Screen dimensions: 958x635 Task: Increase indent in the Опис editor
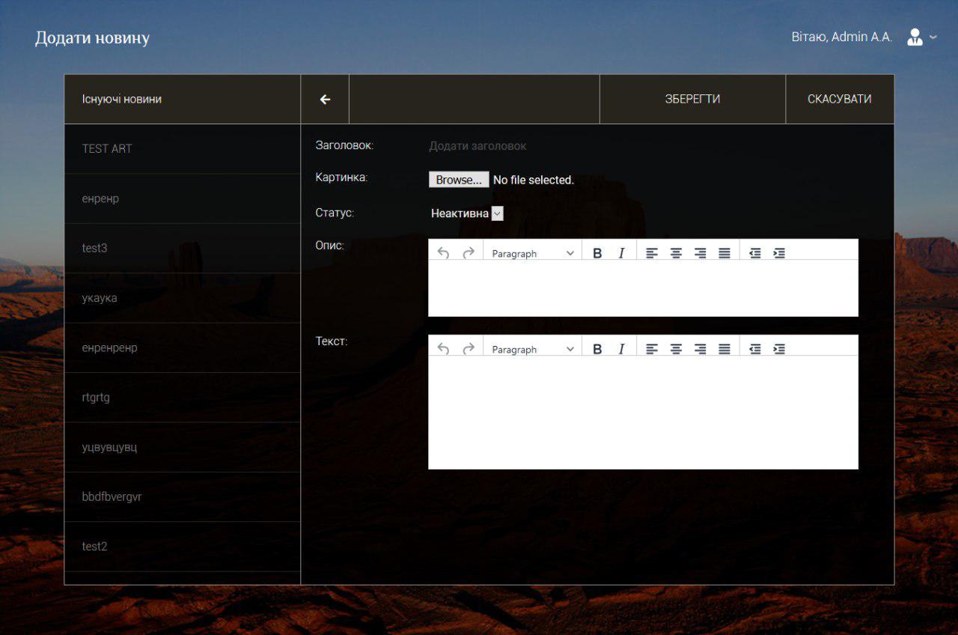(x=779, y=253)
